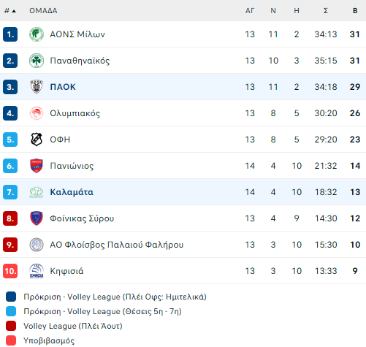Click the Παναθηναϊκός shamrock logo
The image size is (366, 347).
tap(37, 61)
